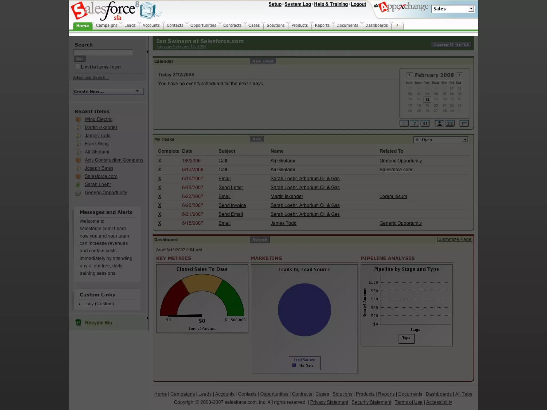Viewport: 547px width, 410px height.
Task: Switch to multi-user calendar view
Action: coord(450,124)
